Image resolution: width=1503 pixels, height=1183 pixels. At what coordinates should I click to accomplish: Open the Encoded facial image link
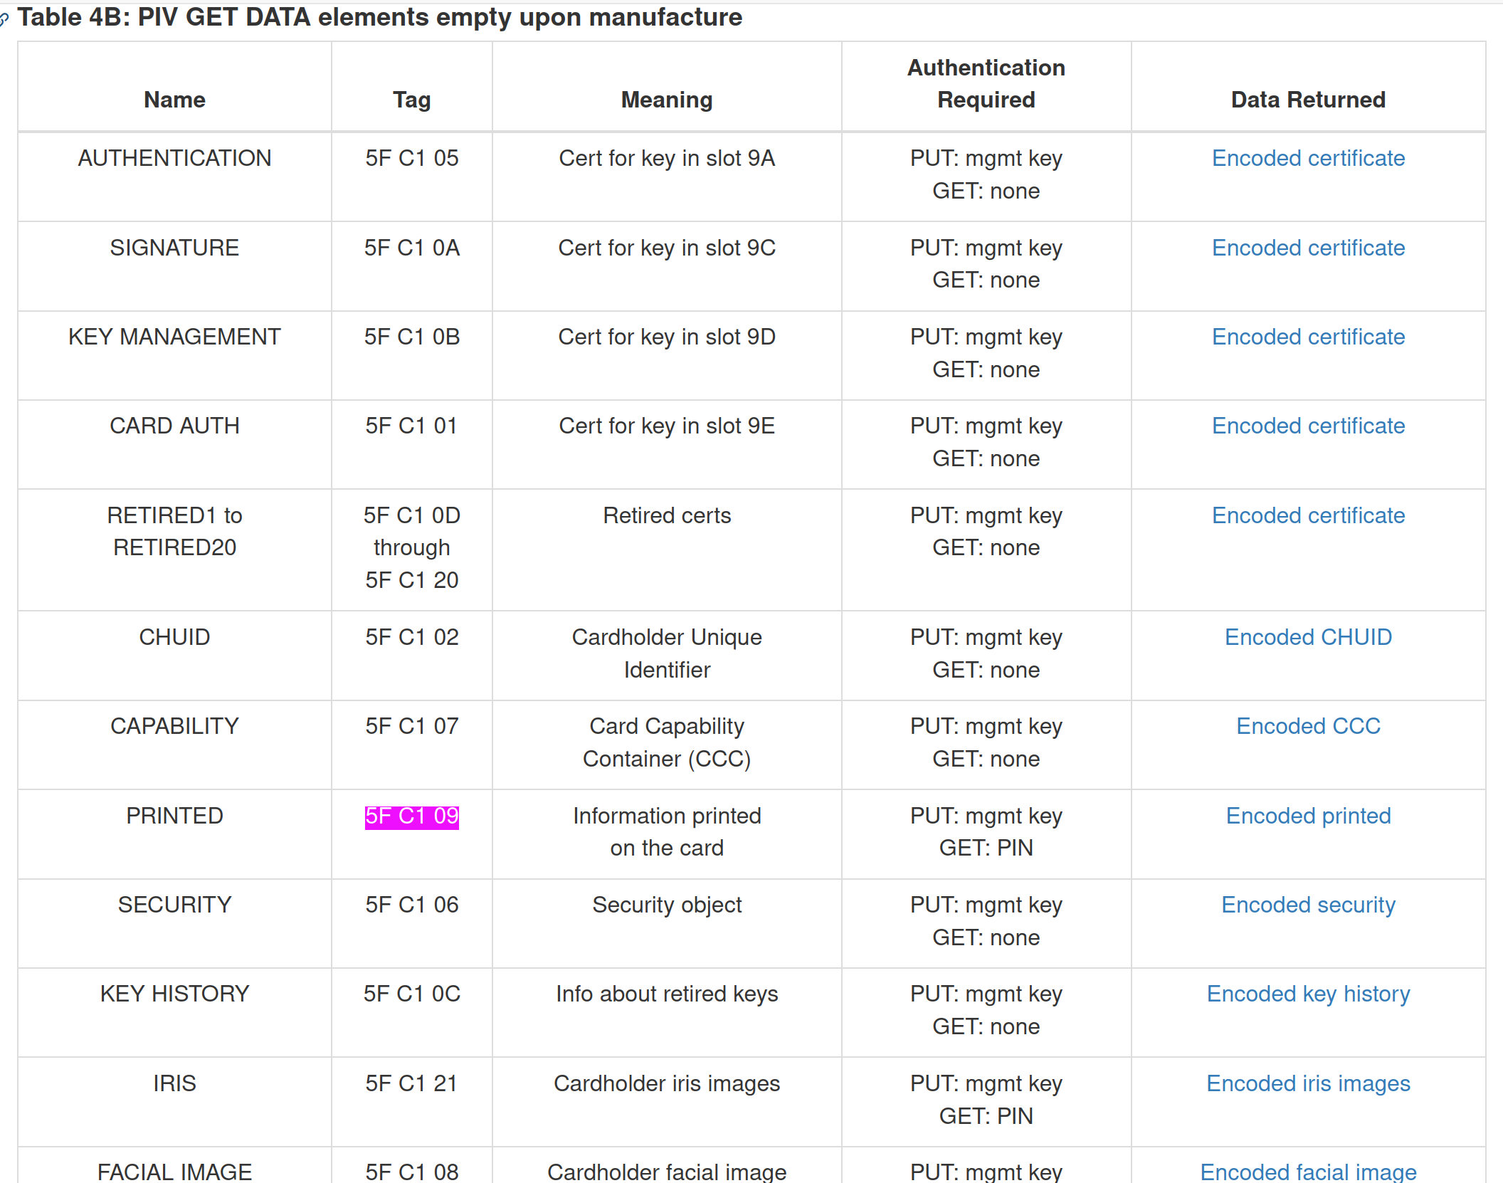pos(1308,1171)
